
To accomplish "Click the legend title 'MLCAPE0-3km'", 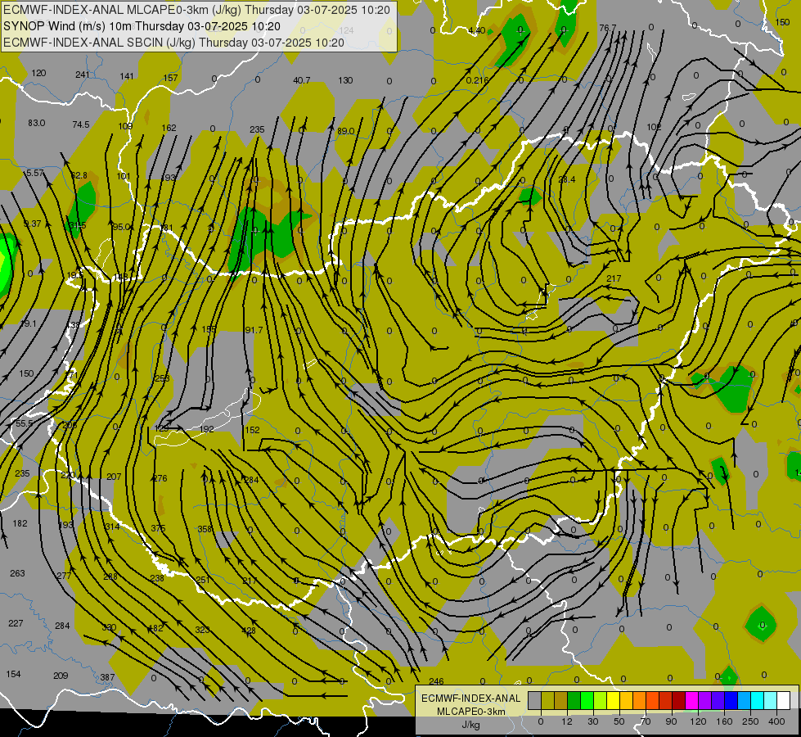I will [470, 712].
